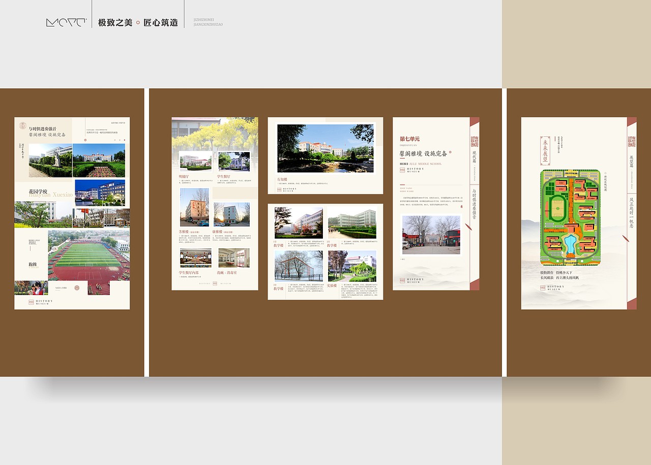The width and height of the screenshot is (651, 465).
Task: Click the 学生餐厅内部 caption
Action: pyautogui.click(x=188, y=273)
